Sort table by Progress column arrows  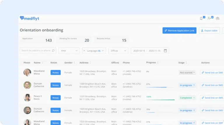tap(158, 62)
